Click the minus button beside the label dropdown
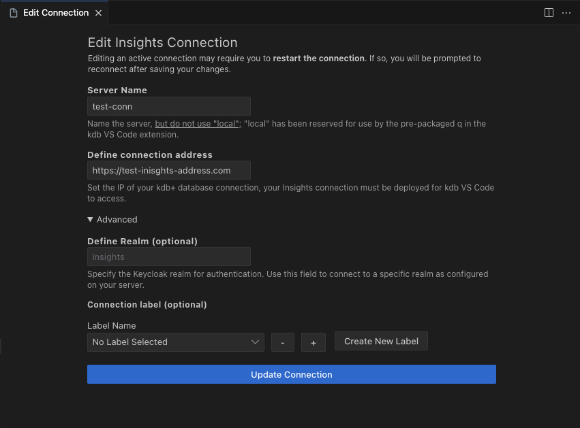580x428 pixels. coord(283,342)
